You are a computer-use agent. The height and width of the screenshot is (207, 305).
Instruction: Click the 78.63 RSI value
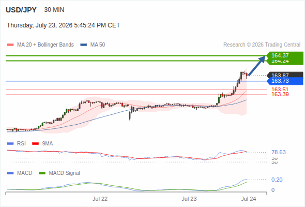pyautogui.click(x=279, y=152)
